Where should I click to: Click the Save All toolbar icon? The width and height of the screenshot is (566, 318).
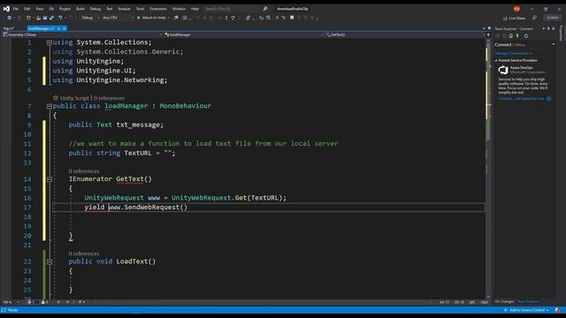pyautogui.click(x=51, y=18)
